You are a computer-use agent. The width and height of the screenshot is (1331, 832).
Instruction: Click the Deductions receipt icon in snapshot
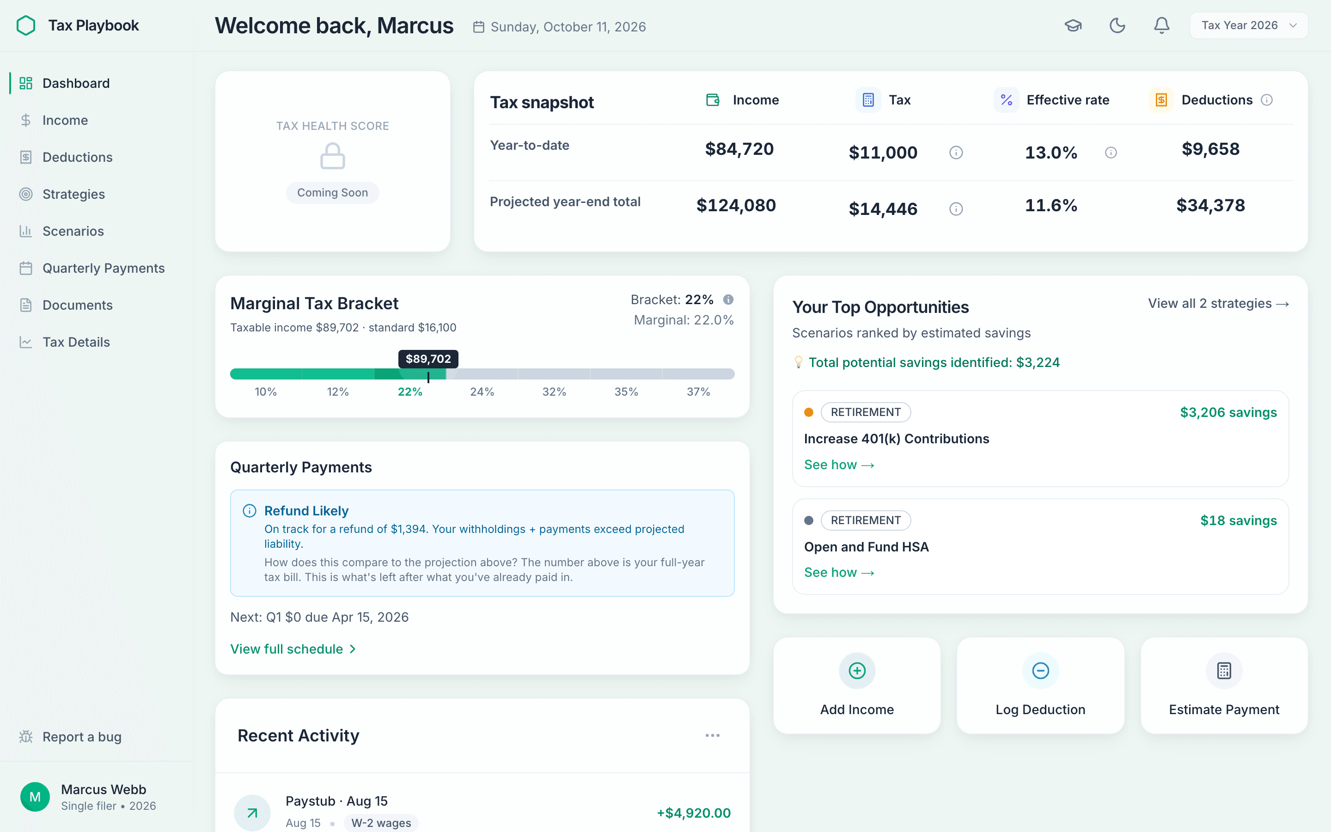tap(1161, 99)
